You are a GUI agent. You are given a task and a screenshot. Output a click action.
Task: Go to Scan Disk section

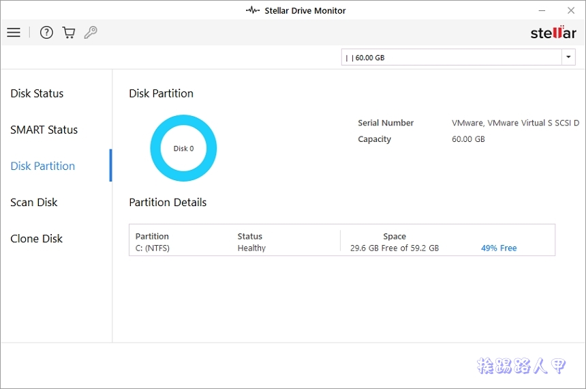click(34, 202)
